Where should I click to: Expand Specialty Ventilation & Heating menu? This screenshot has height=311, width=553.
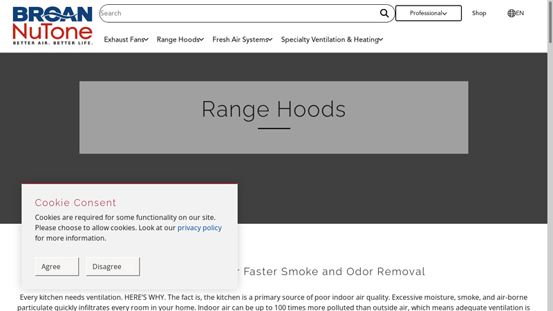click(332, 39)
